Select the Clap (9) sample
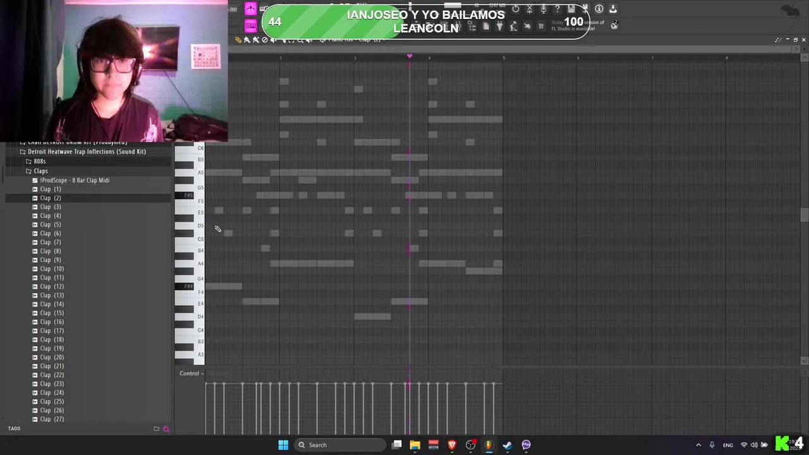Image resolution: width=809 pixels, height=455 pixels. click(51, 260)
